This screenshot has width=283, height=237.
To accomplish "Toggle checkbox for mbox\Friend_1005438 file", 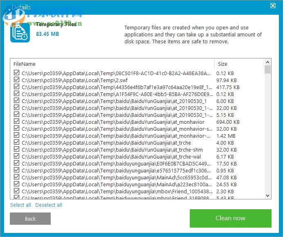I will pyautogui.click(x=16, y=191).
